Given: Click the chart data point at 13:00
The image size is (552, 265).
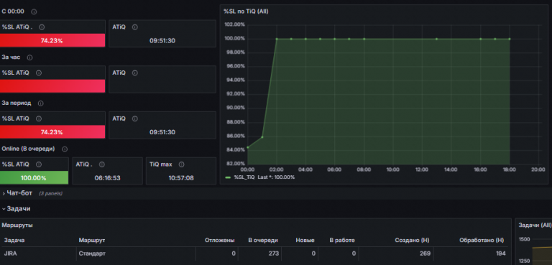Looking at the screenshot, I should coord(436,39).
